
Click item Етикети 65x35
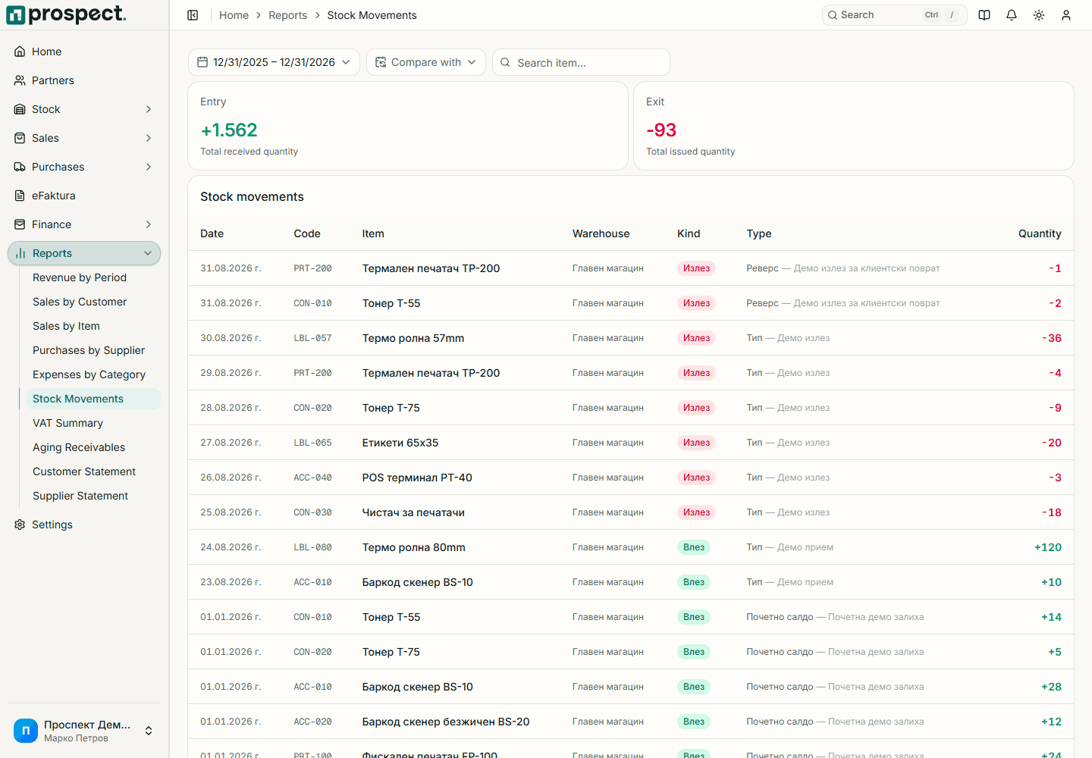400,443
